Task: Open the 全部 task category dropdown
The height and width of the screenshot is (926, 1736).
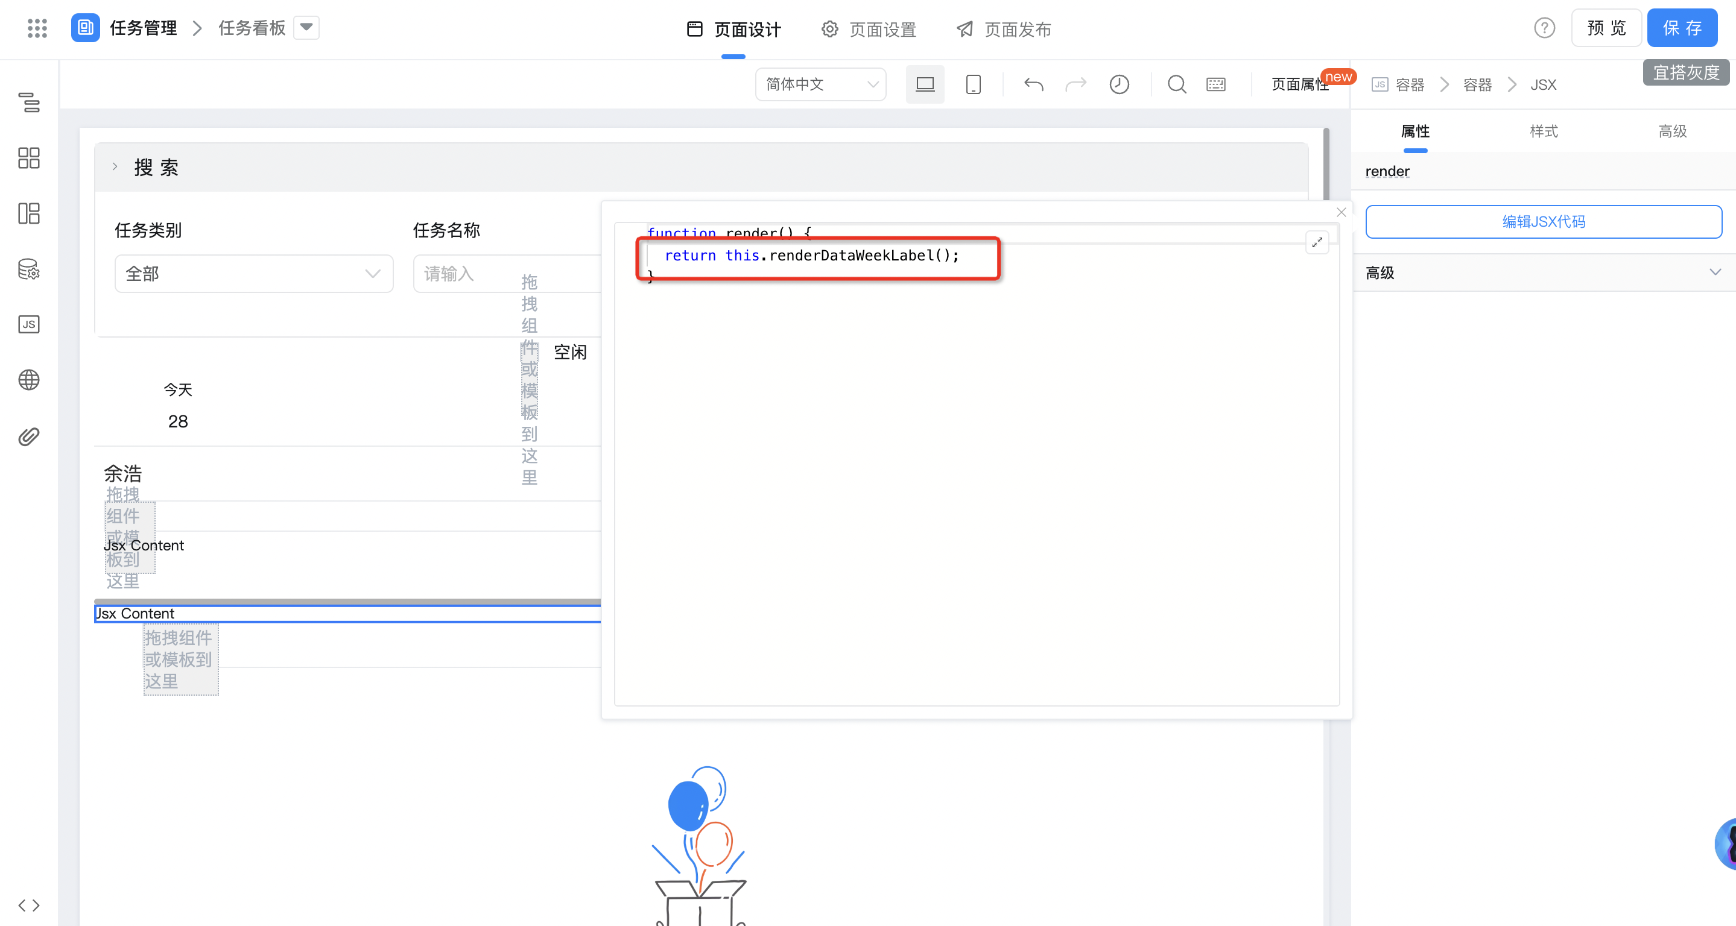Action: (253, 274)
